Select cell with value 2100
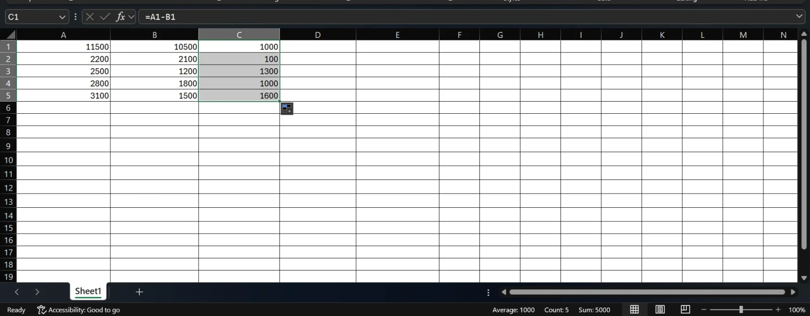This screenshot has width=810, height=316. (154, 59)
